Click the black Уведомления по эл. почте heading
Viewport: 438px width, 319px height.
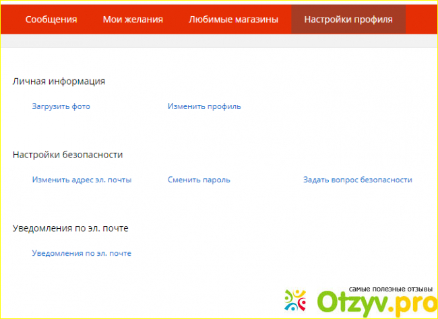pyautogui.click(x=70, y=228)
